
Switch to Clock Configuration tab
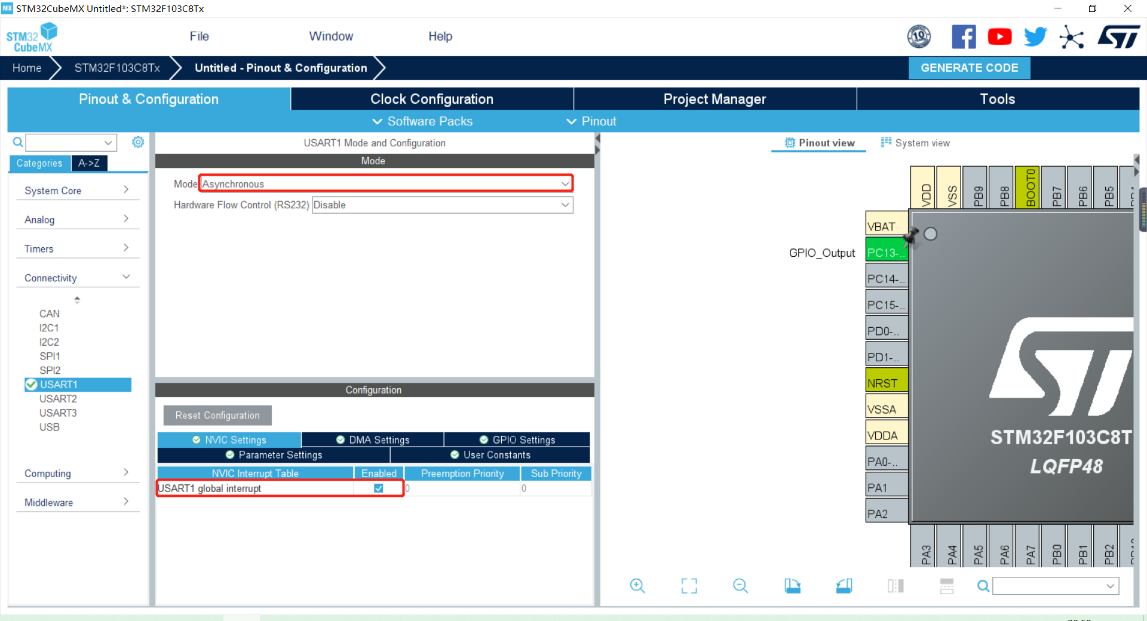click(x=432, y=99)
